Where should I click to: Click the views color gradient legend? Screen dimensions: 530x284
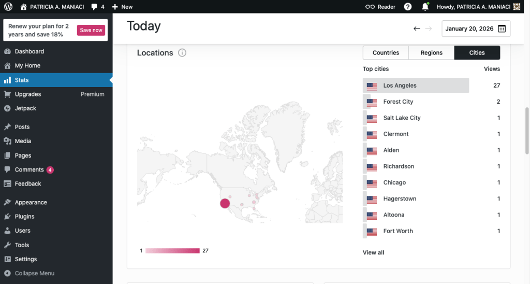point(172,251)
